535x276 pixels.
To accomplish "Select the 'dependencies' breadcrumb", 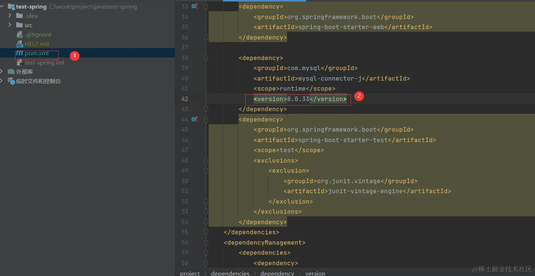I will [x=230, y=273].
